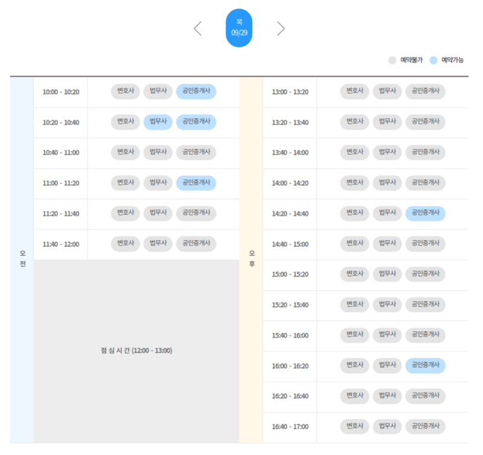Screen dimensions: 483x455
Task: Click 변호사 in the 10:00 - 10:20 row
Action: (x=126, y=92)
